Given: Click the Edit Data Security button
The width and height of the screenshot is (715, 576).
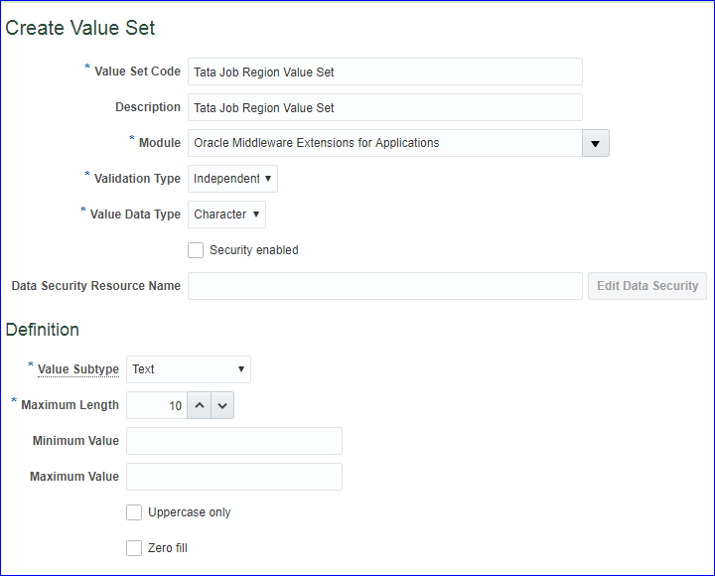Looking at the screenshot, I should 647,286.
